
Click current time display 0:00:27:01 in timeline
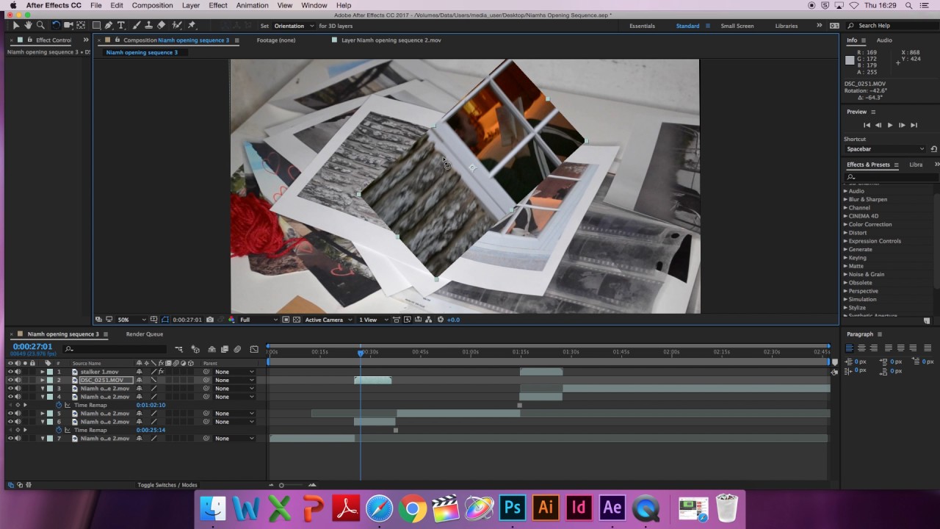[32, 347]
